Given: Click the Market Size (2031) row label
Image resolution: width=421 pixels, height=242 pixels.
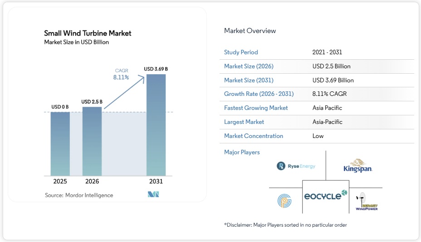Looking at the screenshot, I should pos(249,81).
